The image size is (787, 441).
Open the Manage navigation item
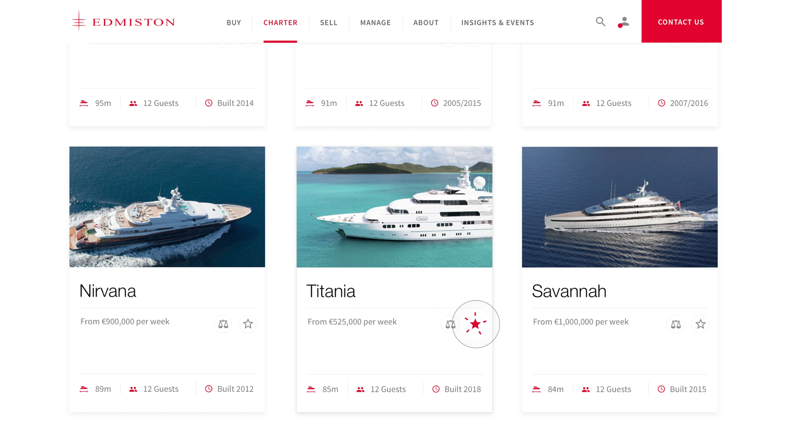click(x=375, y=22)
